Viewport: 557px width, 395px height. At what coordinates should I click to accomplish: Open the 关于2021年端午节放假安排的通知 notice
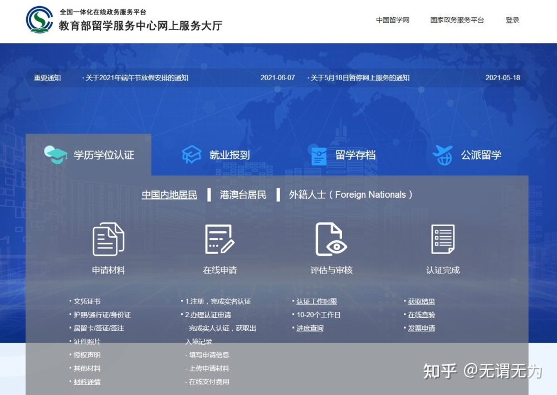point(137,78)
